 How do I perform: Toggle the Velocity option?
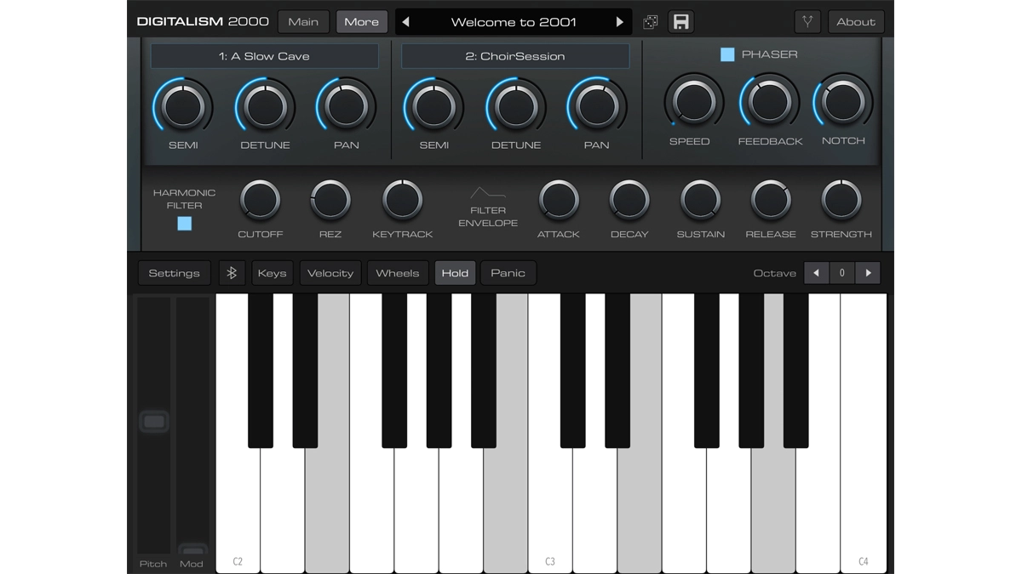330,273
